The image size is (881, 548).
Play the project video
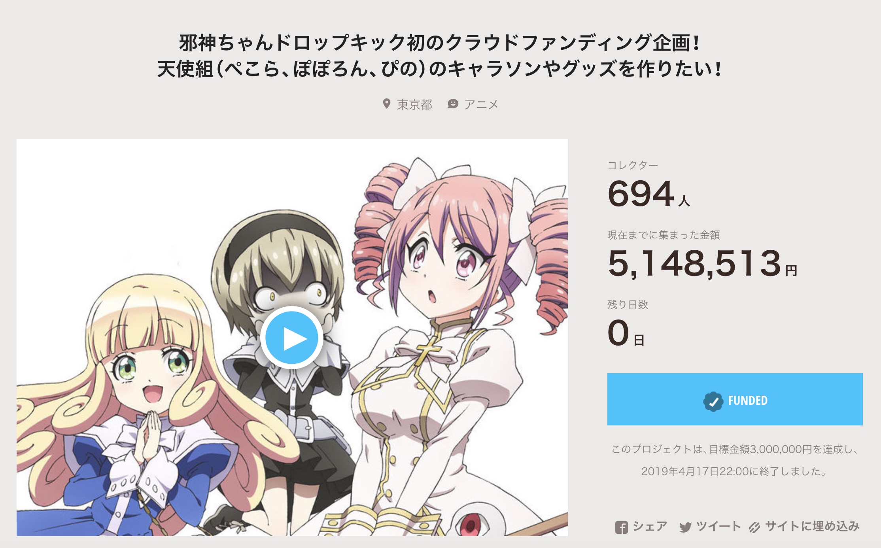[291, 338]
